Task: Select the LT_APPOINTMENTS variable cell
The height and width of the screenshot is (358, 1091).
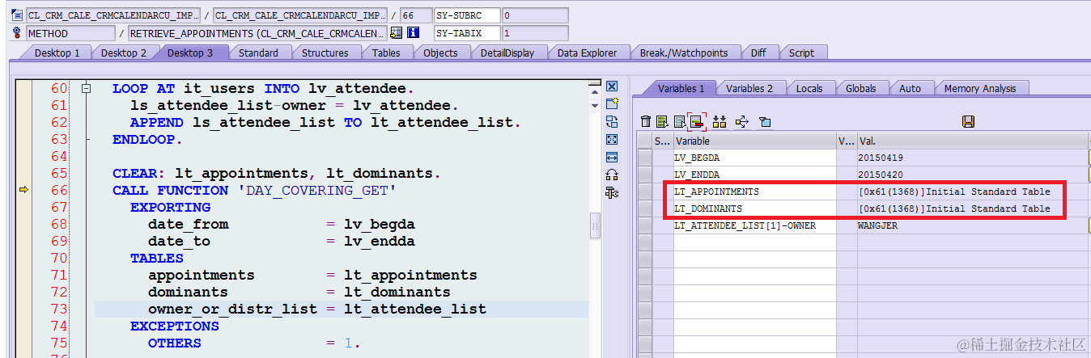Action: (x=755, y=192)
